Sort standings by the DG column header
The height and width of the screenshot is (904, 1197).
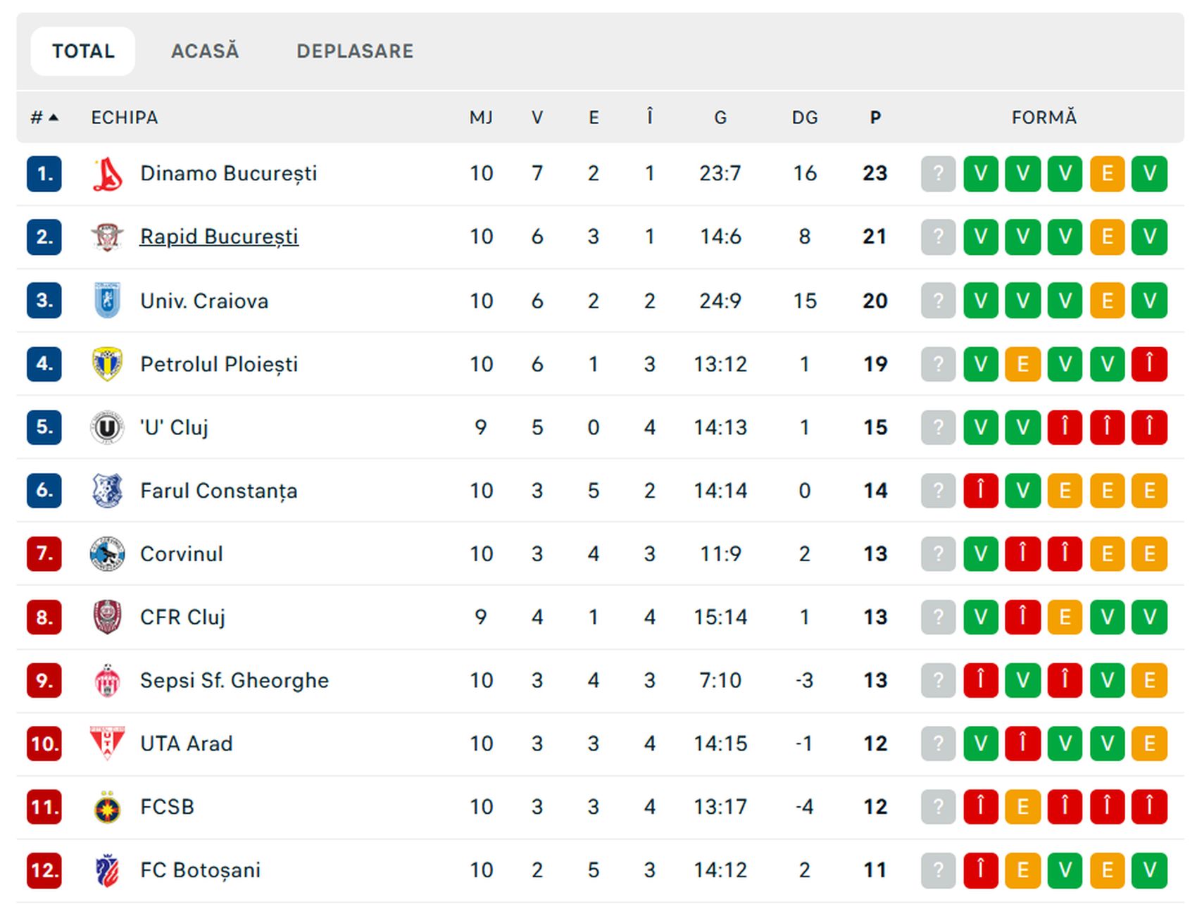[805, 118]
